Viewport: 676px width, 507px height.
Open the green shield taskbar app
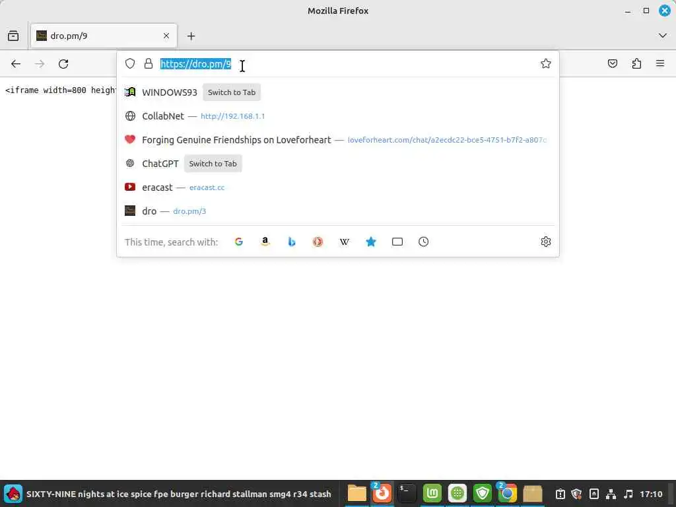(482, 494)
